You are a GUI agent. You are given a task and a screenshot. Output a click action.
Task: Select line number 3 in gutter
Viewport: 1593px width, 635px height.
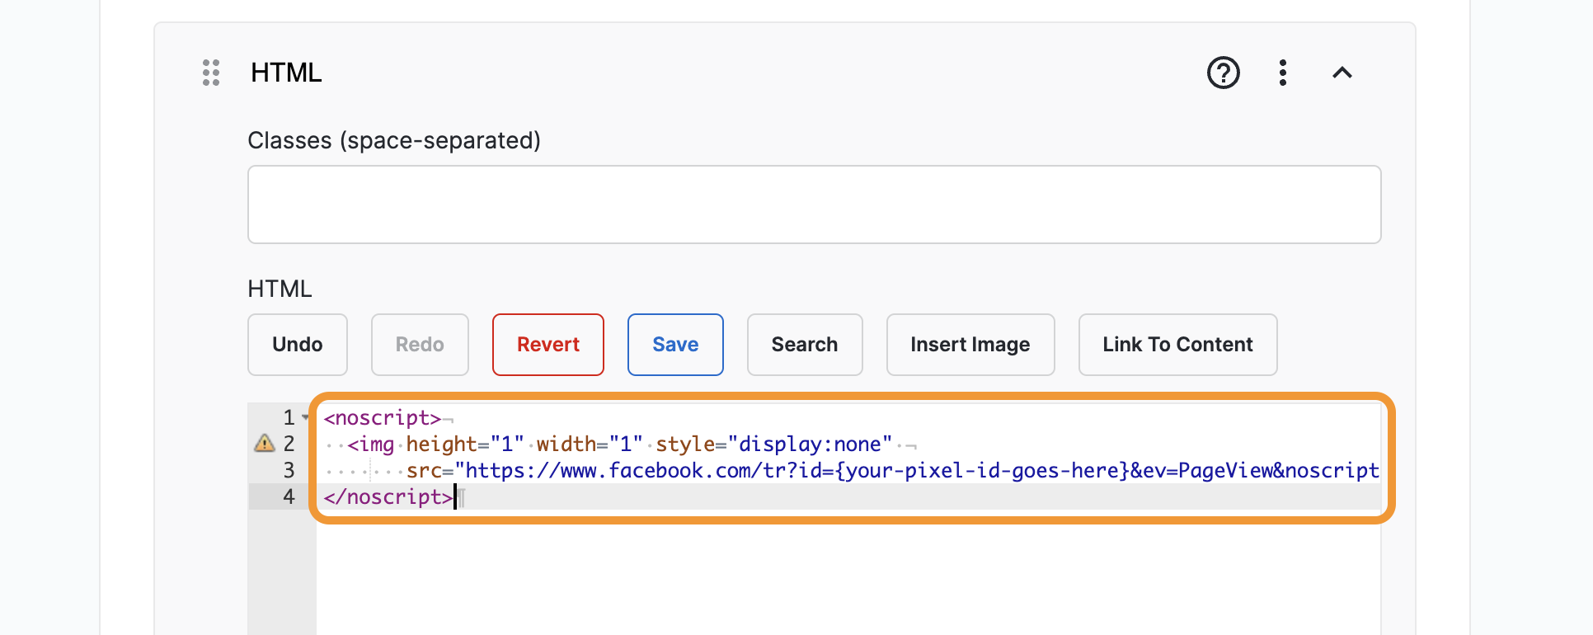click(289, 470)
